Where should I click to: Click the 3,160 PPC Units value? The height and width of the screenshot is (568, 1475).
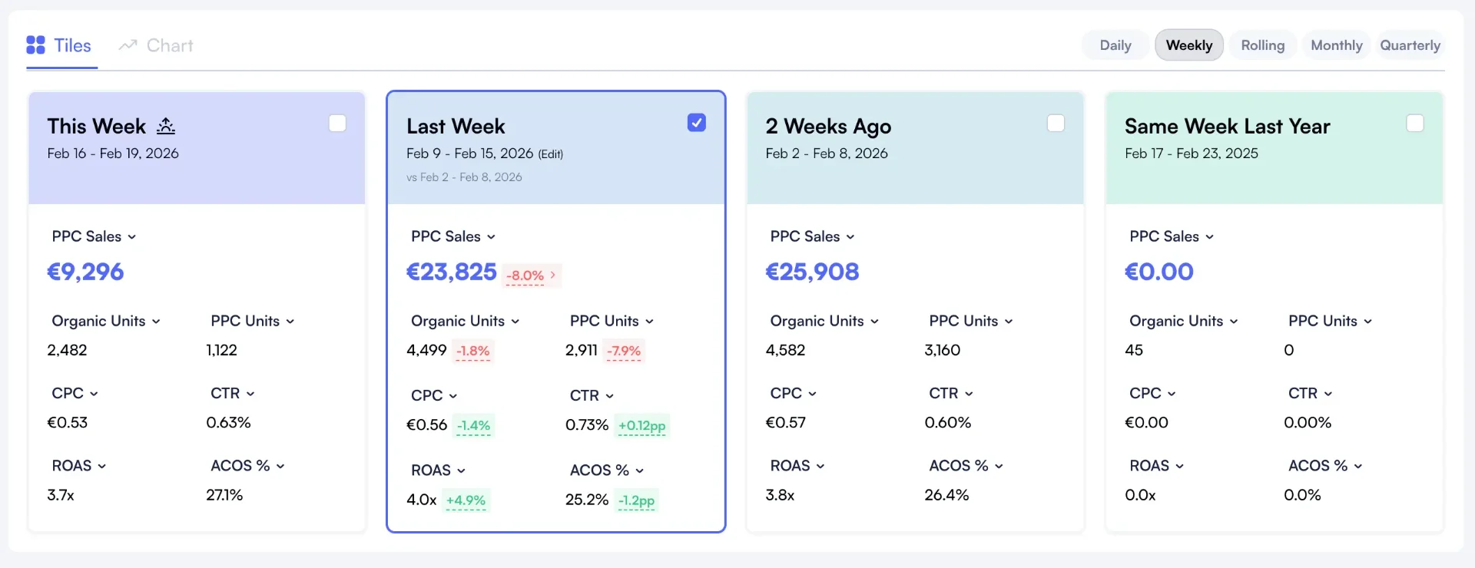point(943,350)
